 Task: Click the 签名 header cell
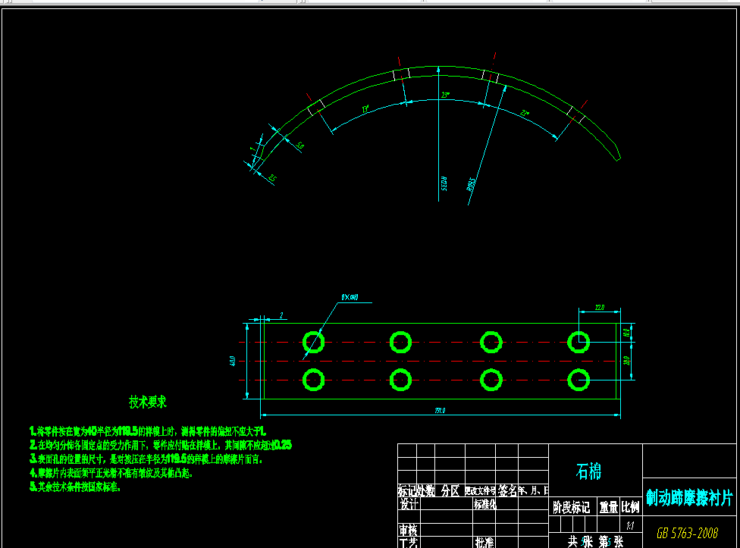pyautogui.click(x=507, y=491)
